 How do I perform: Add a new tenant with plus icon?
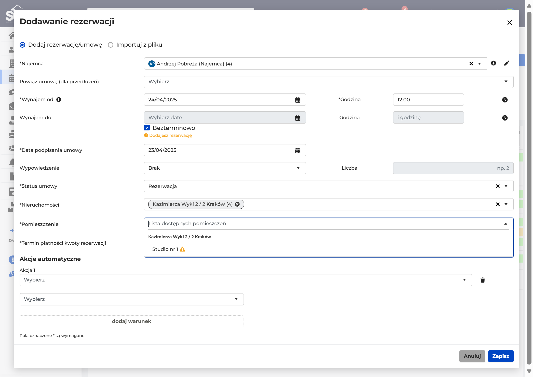coord(494,63)
